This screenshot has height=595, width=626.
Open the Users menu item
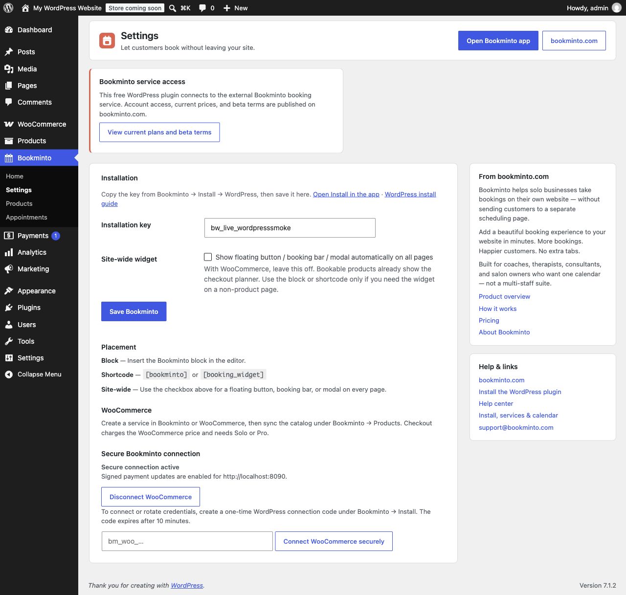(x=39, y=325)
